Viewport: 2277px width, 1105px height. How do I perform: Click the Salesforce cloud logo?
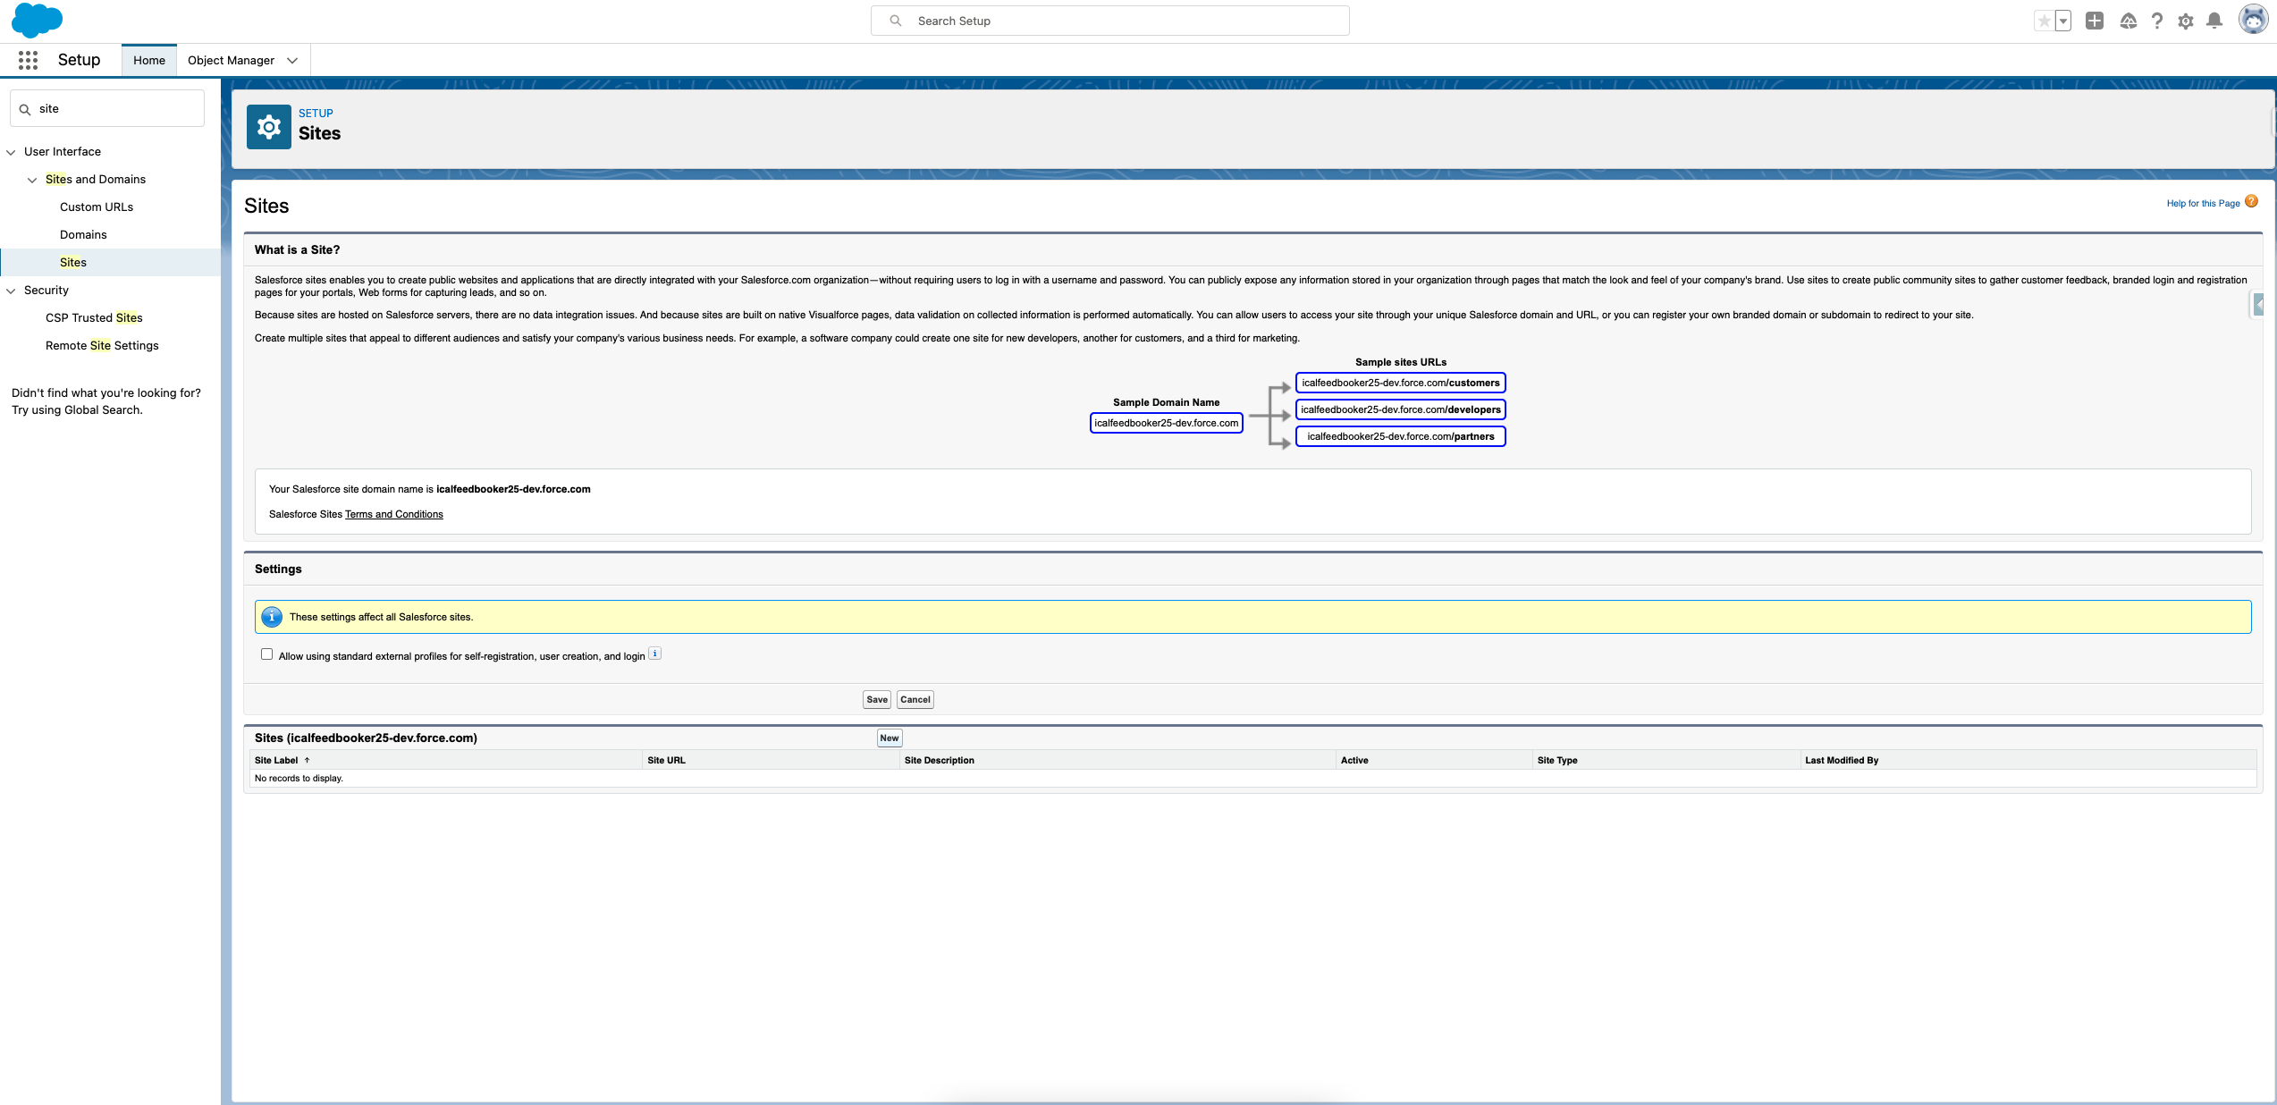(x=37, y=20)
